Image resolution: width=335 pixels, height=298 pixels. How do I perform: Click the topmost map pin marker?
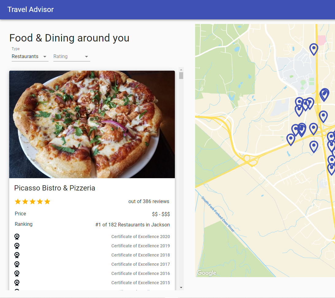pyautogui.click(x=314, y=49)
